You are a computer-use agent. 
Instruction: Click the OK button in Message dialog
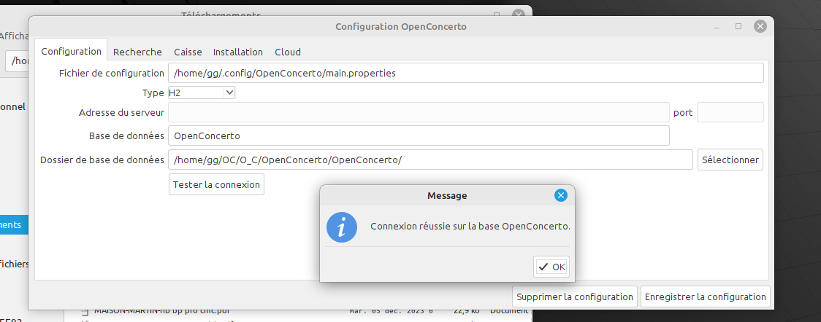point(551,267)
